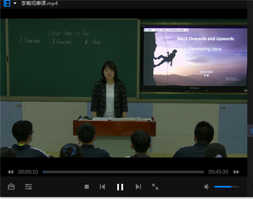Open the toolbox briefcase icon
Viewport: 253px width, 199px height.
click(x=11, y=186)
